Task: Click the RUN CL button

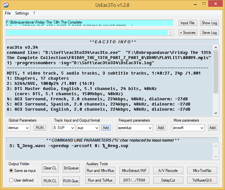Action: [50, 181]
